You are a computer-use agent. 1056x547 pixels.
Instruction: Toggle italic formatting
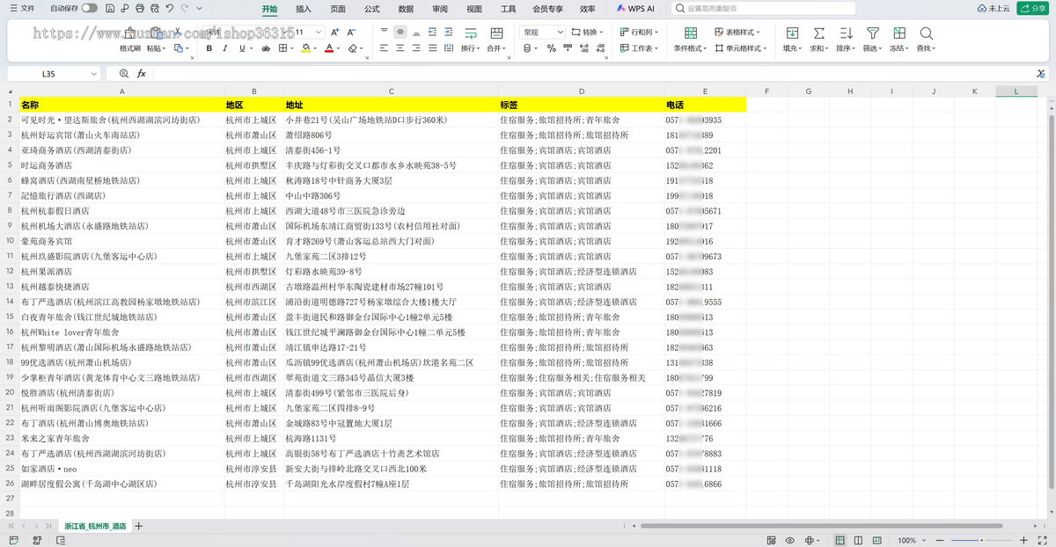(225, 48)
